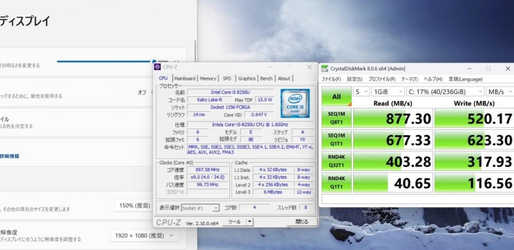Viewport: 514px width, 250px height.
Task: Switch to the Bench tab in CPU-Z
Action: pos(266,78)
